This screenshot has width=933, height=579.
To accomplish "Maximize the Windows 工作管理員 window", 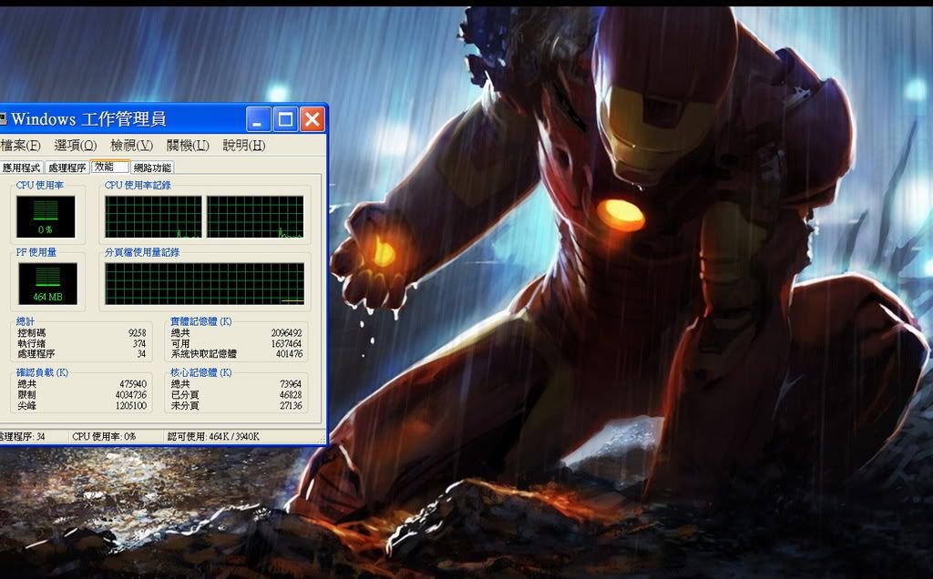I will [x=285, y=119].
